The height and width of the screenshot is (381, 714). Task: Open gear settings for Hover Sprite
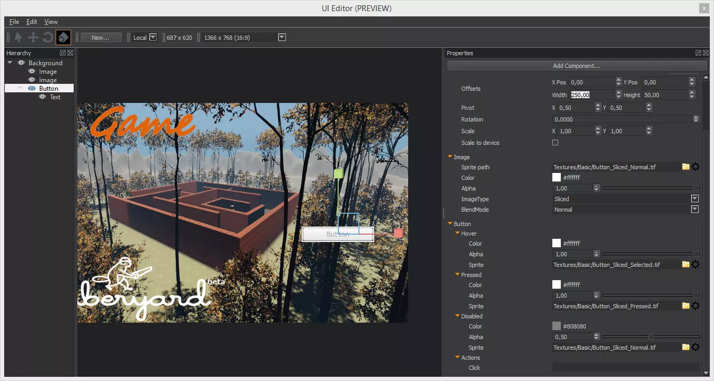click(695, 264)
